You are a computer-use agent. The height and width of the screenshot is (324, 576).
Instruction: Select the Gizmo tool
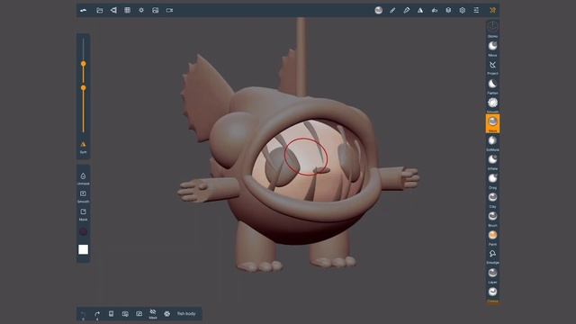[x=492, y=29]
